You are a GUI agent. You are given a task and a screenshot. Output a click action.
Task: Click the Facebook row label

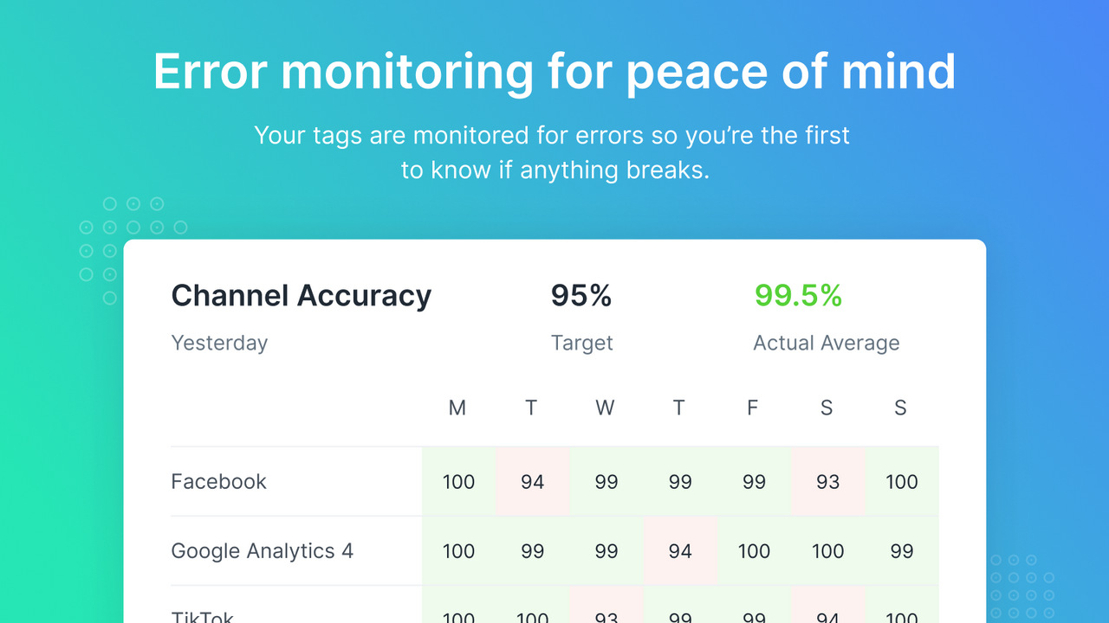(x=218, y=482)
